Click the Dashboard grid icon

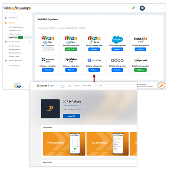[x=6, y=18]
